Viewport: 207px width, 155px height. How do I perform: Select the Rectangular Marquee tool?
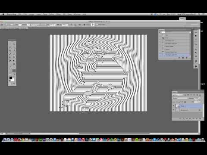pyautogui.click(x=10, y=44)
